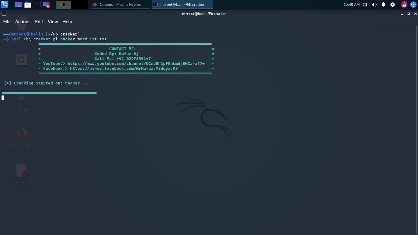
Task: Mute the system volume
Action: 374,5
